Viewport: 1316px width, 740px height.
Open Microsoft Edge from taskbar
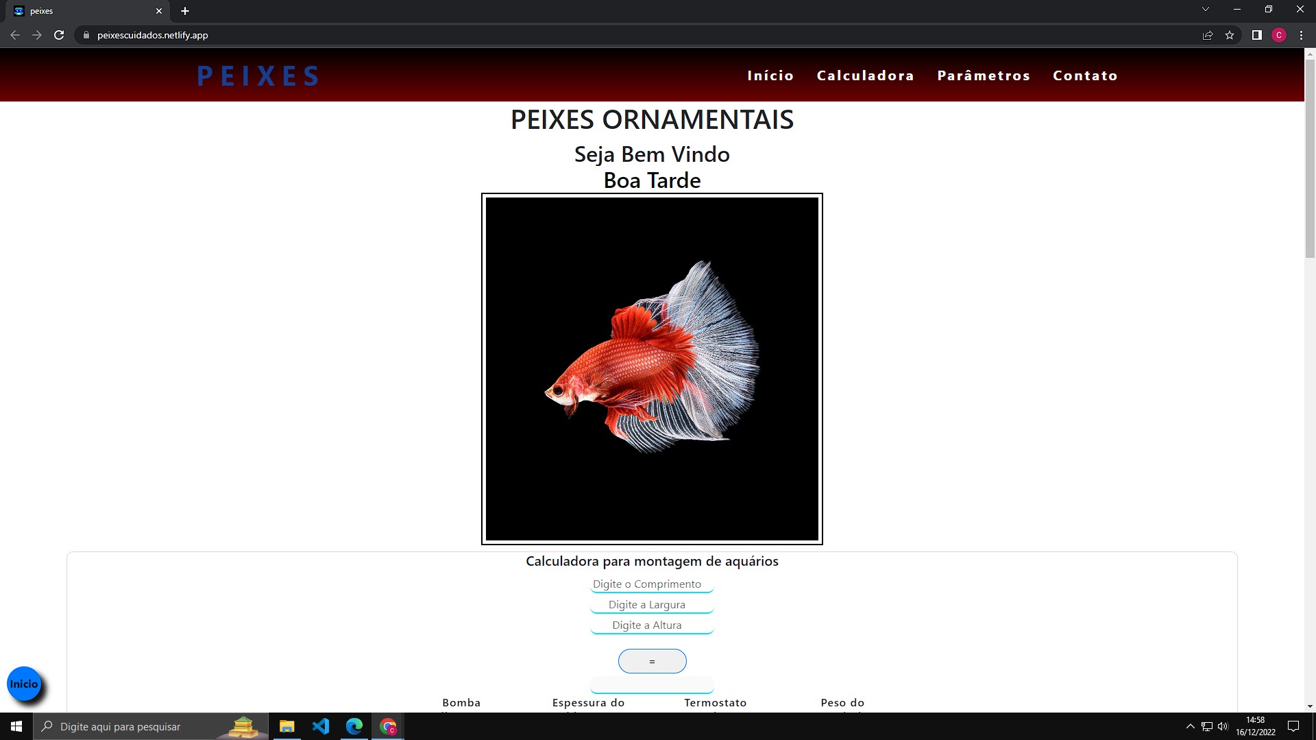[354, 726]
